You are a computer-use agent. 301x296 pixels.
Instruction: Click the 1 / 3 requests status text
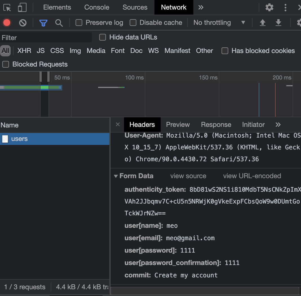tap(25, 287)
